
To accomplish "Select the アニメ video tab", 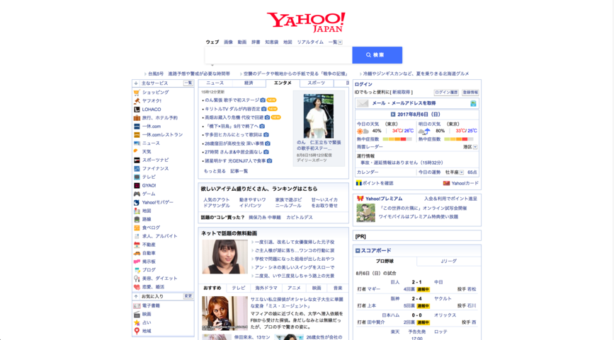I will (294, 288).
